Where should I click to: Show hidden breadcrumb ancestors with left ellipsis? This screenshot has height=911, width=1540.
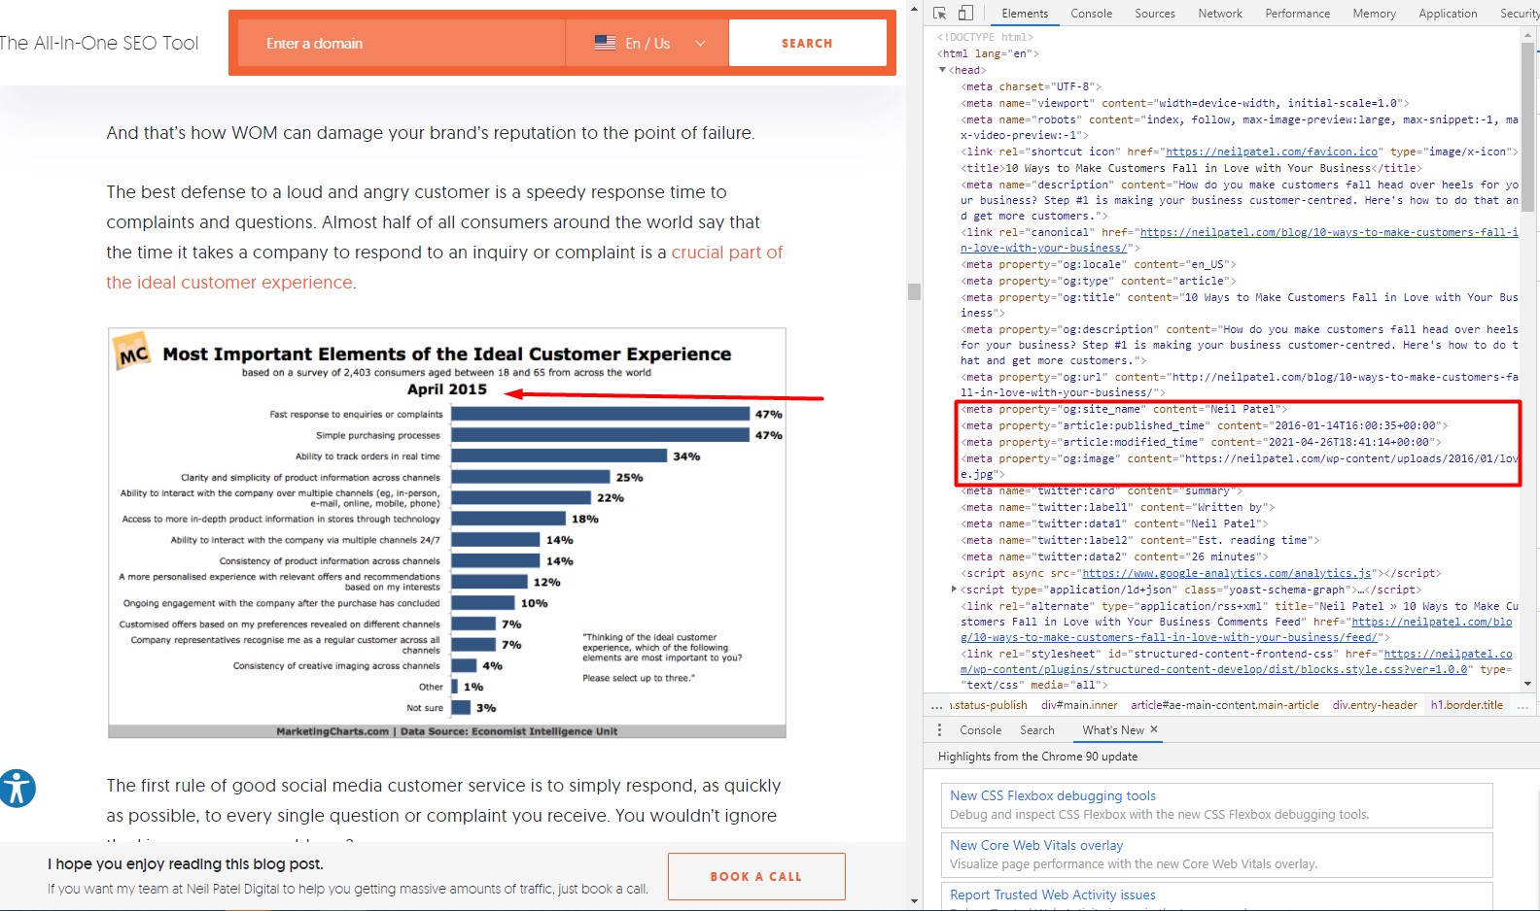936,706
